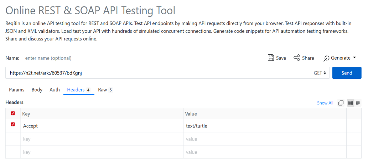The image size is (368, 164).
Task: Uncheck the Accept header checkbox
Action: pyautogui.click(x=13, y=125)
